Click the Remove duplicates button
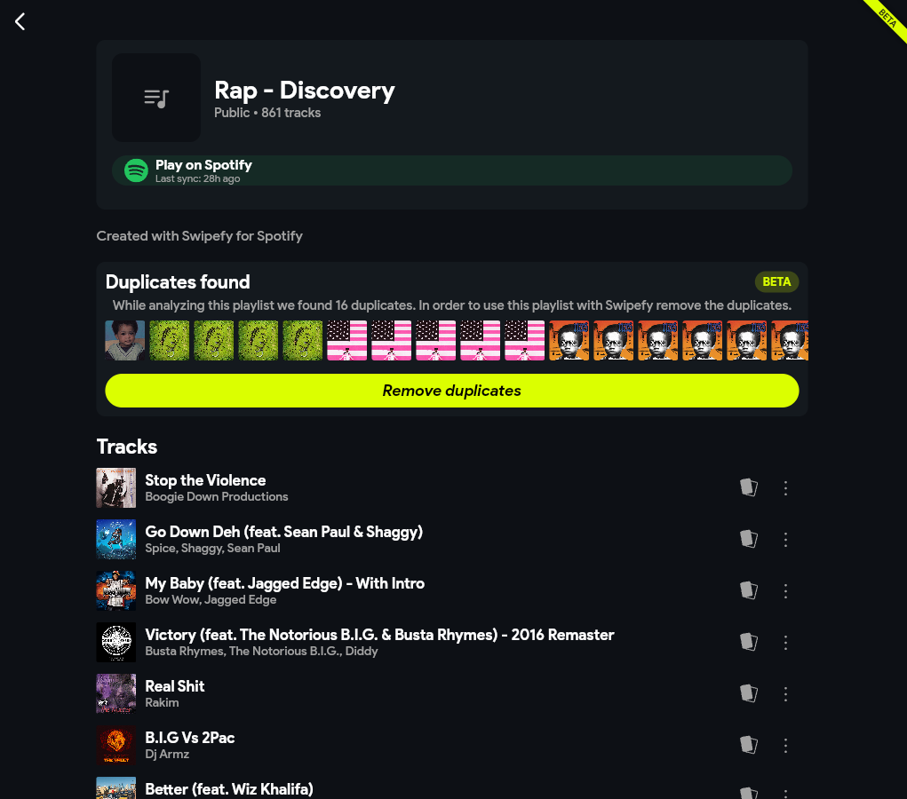The height and width of the screenshot is (799, 907). [452, 391]
